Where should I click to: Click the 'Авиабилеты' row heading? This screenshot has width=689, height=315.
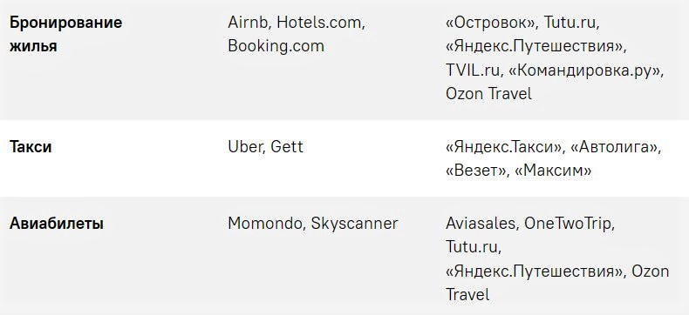[x=57, y=224]
